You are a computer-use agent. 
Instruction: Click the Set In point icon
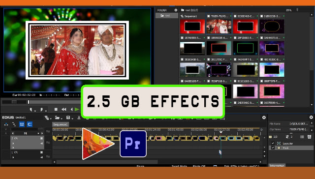coord(31,110)
